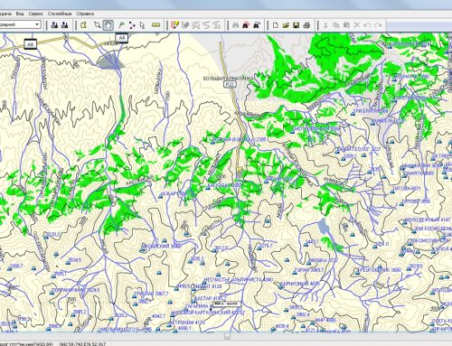Click the Cut scissors icon
The height and width of the screenshot is (346, 452).
coord(325,25)
